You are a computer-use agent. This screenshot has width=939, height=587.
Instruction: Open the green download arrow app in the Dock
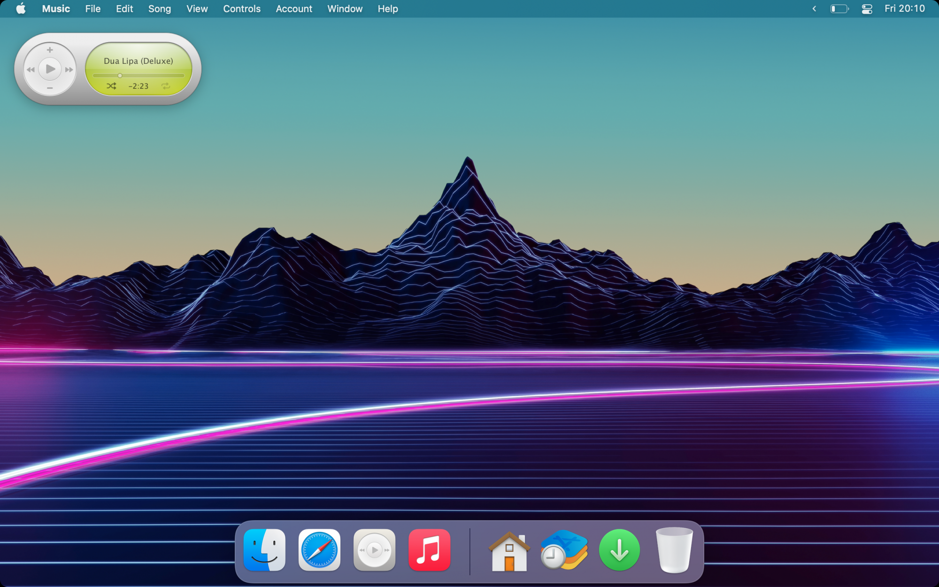coord(619,550)
